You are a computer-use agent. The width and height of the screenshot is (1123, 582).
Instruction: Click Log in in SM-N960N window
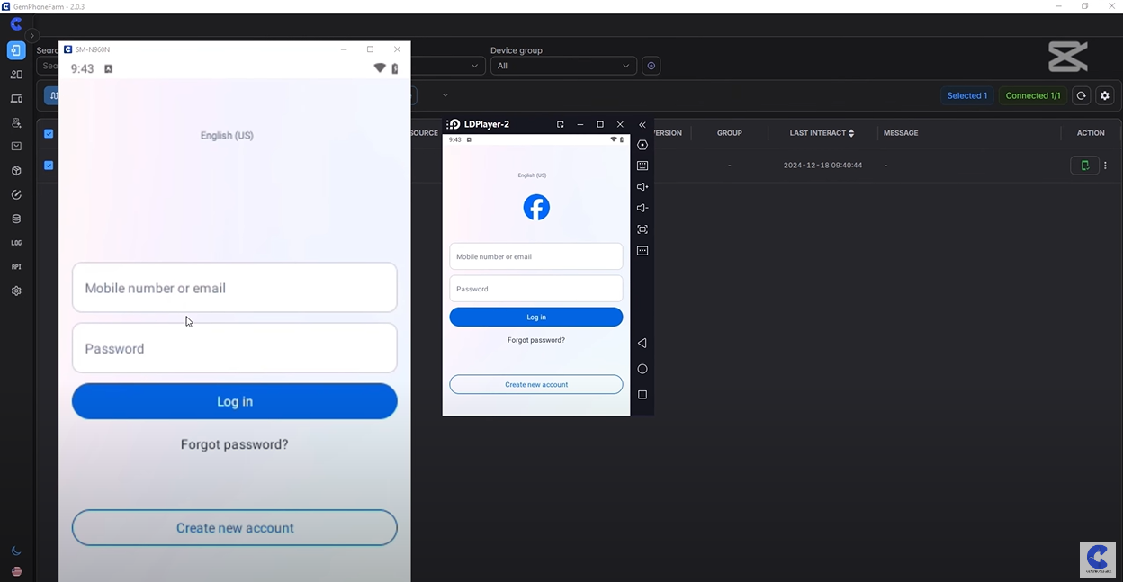pyautogui.click(x=235, y=401)
